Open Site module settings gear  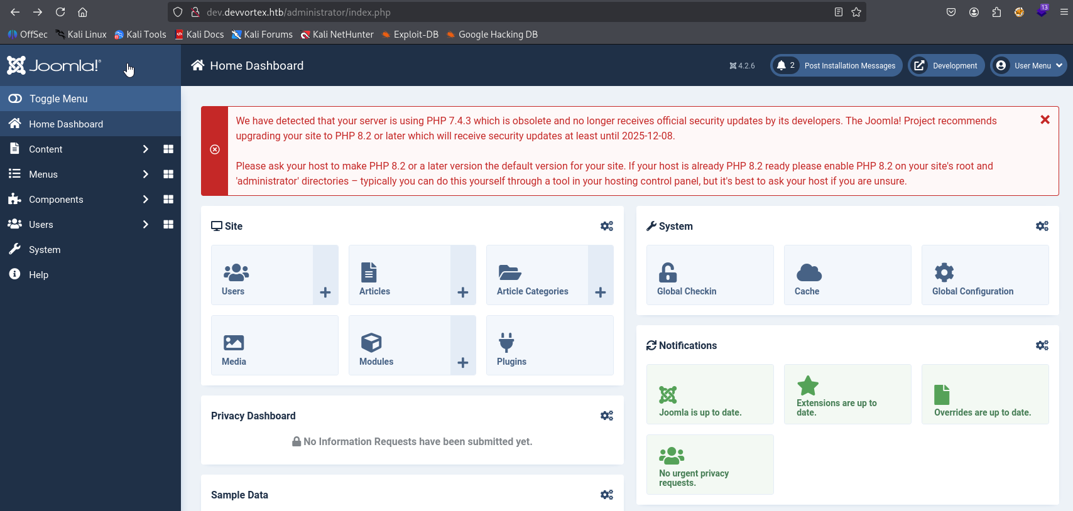click(x=607, y=226)
